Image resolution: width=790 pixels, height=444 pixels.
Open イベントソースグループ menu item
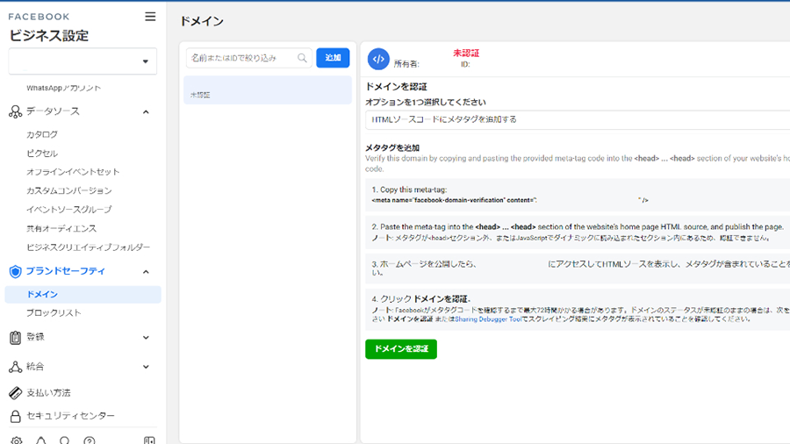[69, 210]
